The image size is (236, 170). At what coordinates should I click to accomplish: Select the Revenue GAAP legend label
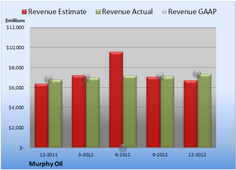[x=192, y=12]
